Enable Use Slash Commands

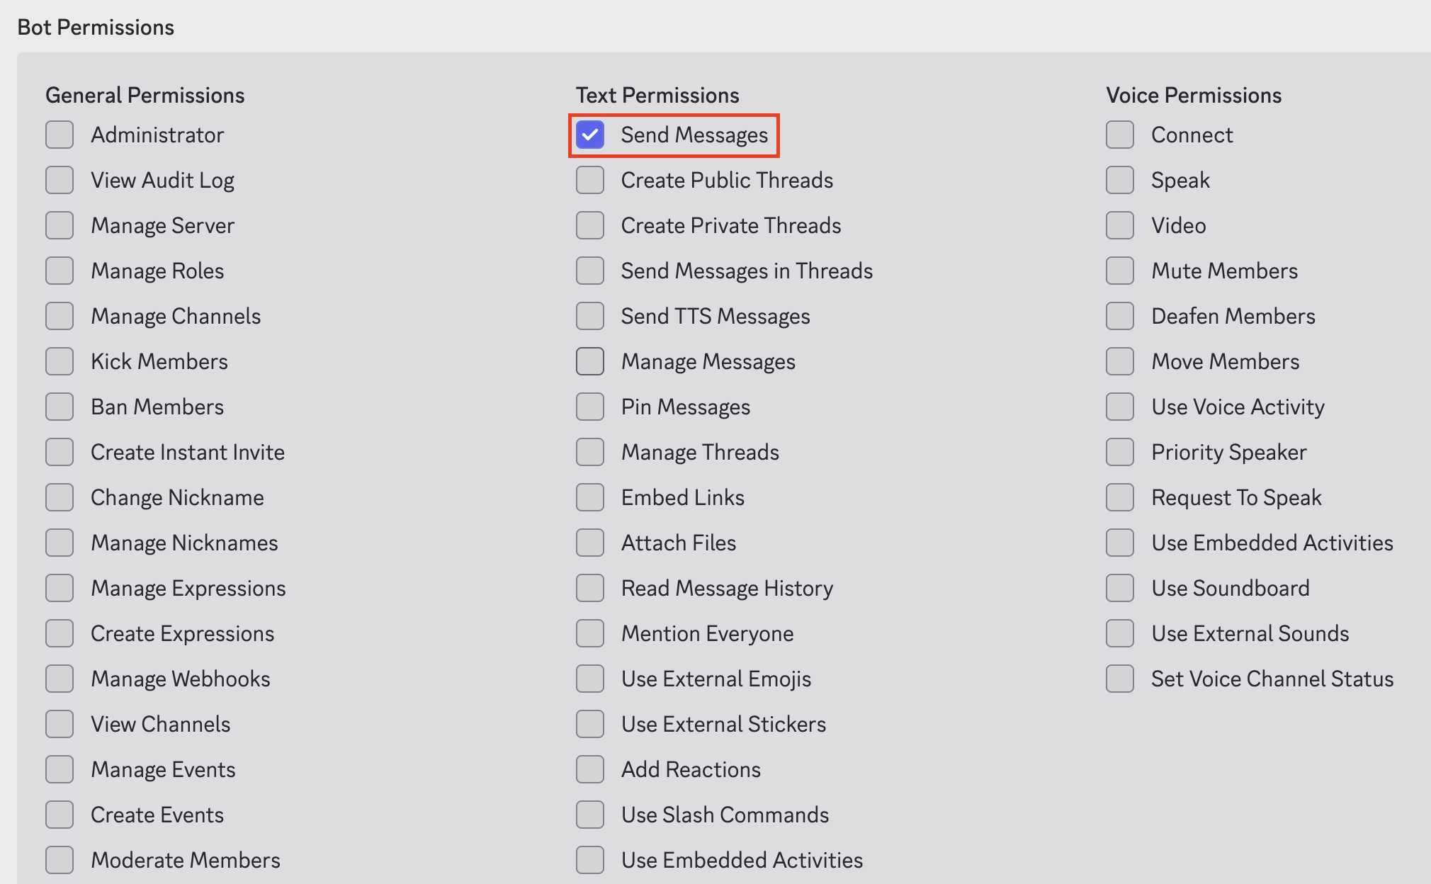(590, 815)
